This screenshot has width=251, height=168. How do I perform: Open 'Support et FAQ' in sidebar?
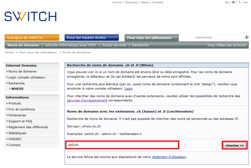click(x=32, y=121)
